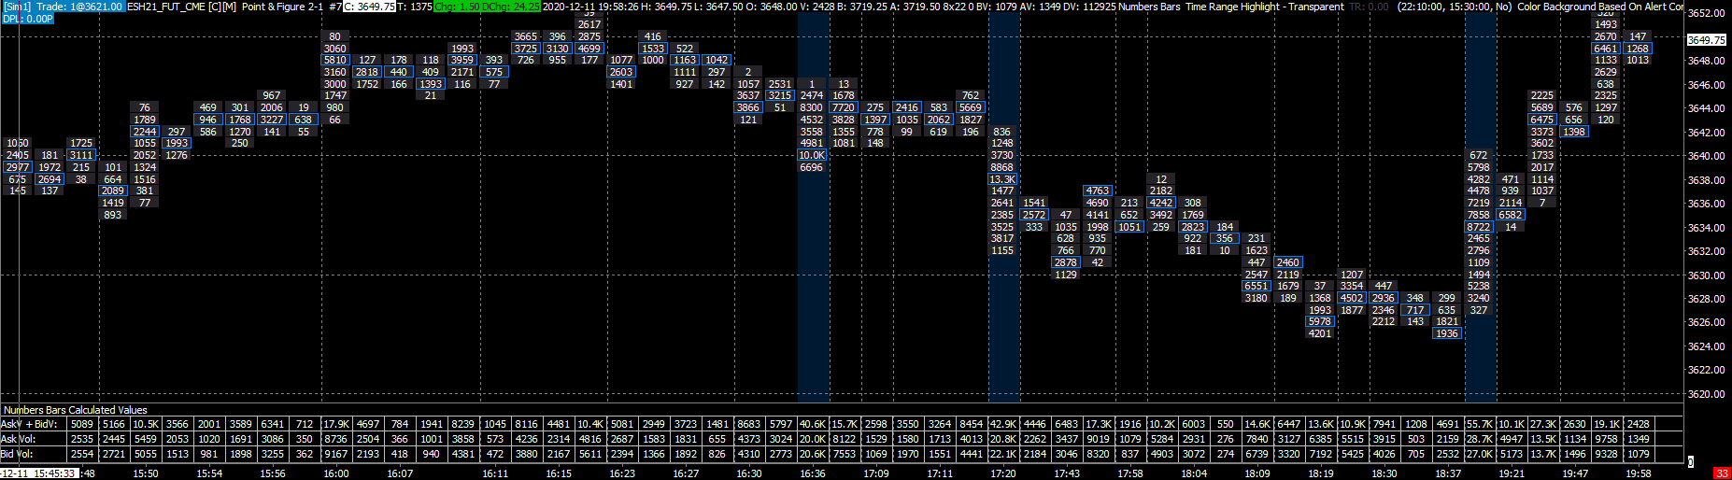1732x480 pixels.
Task: Click the Numbers Bars Calculated Values heading
Action: (x=75, y=410)
